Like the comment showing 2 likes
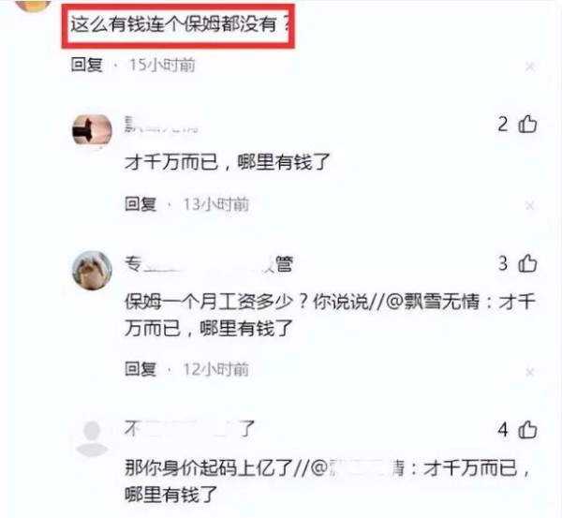 527,124
